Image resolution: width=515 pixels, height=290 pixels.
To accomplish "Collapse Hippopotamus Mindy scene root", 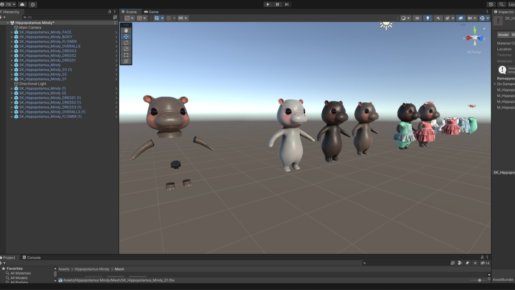I will pos(8,23).
